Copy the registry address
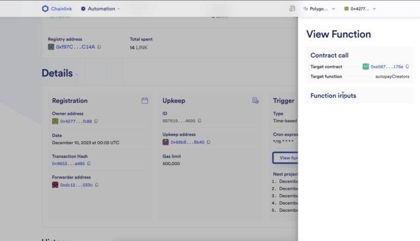This screenshot has width=420, height=241. tap(99, 47)
